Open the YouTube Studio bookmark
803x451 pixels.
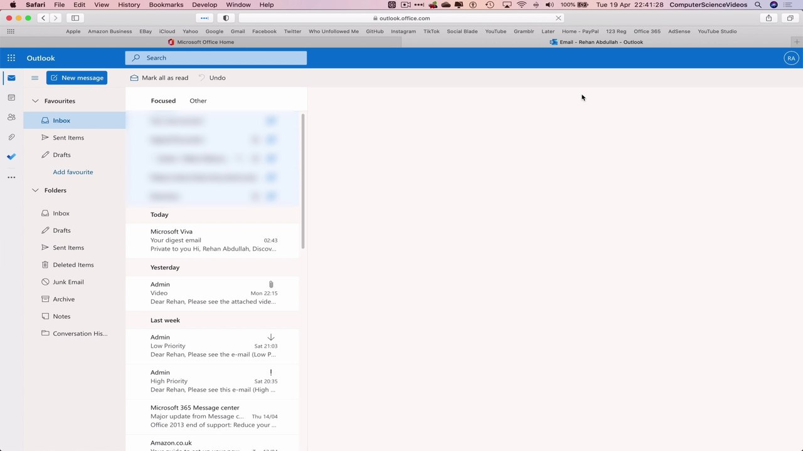pos(717,31)
